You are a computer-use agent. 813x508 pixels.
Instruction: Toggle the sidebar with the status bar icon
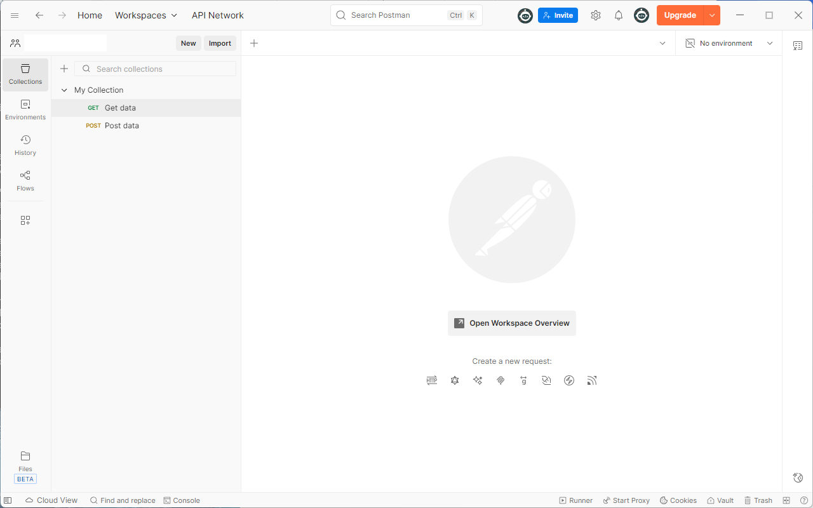tap(8, 500)
